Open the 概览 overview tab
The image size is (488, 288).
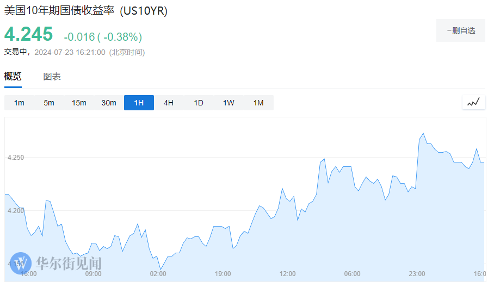point(13,76)
